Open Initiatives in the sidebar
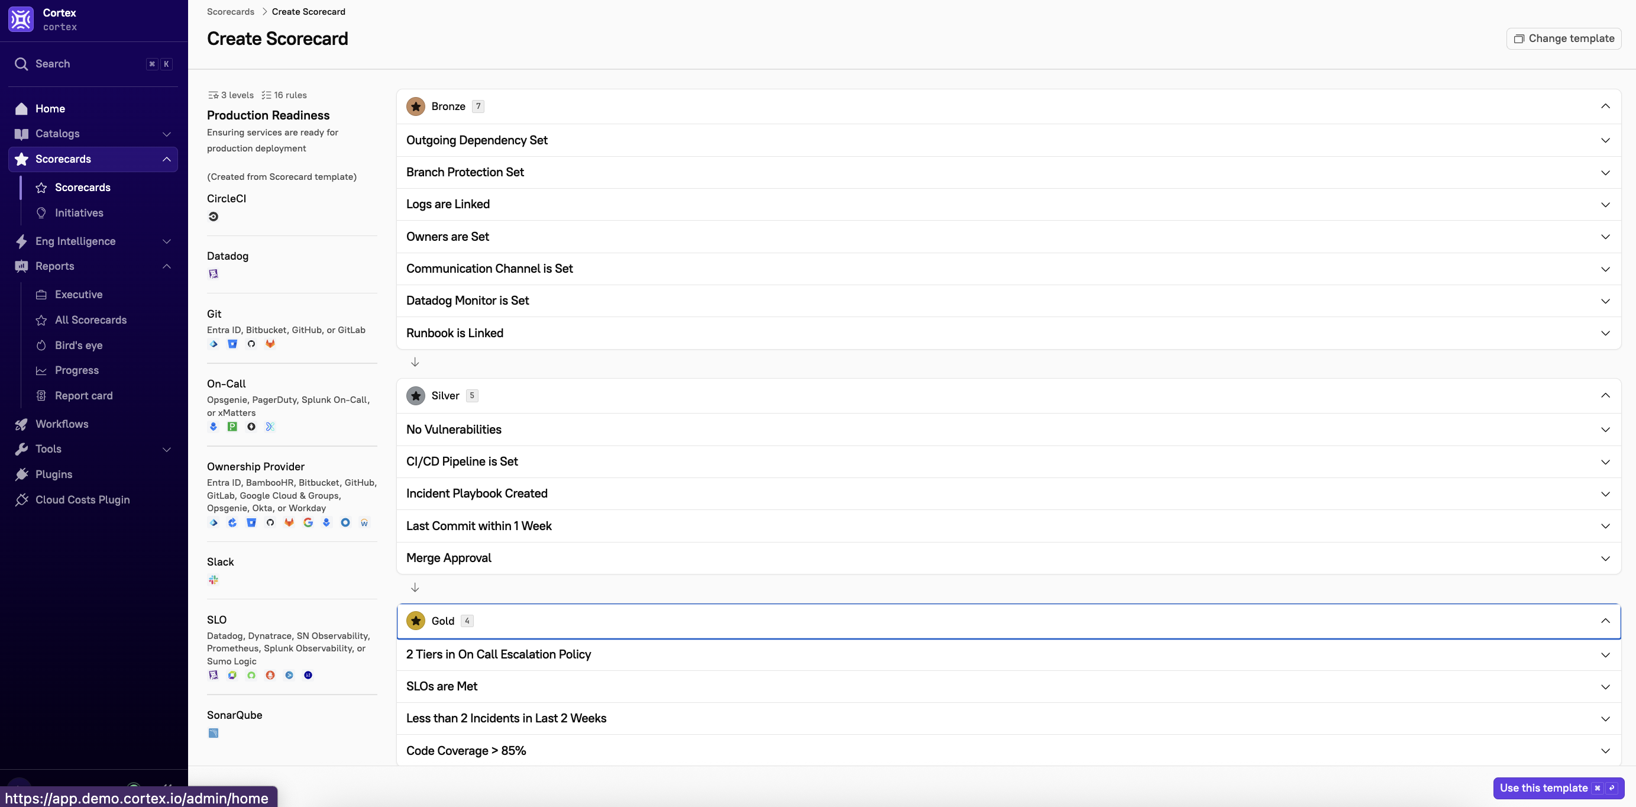 (x=79, y=213)
